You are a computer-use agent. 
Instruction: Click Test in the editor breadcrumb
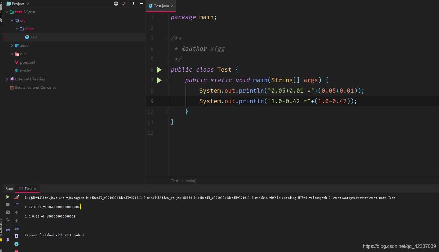click(175, 181)
